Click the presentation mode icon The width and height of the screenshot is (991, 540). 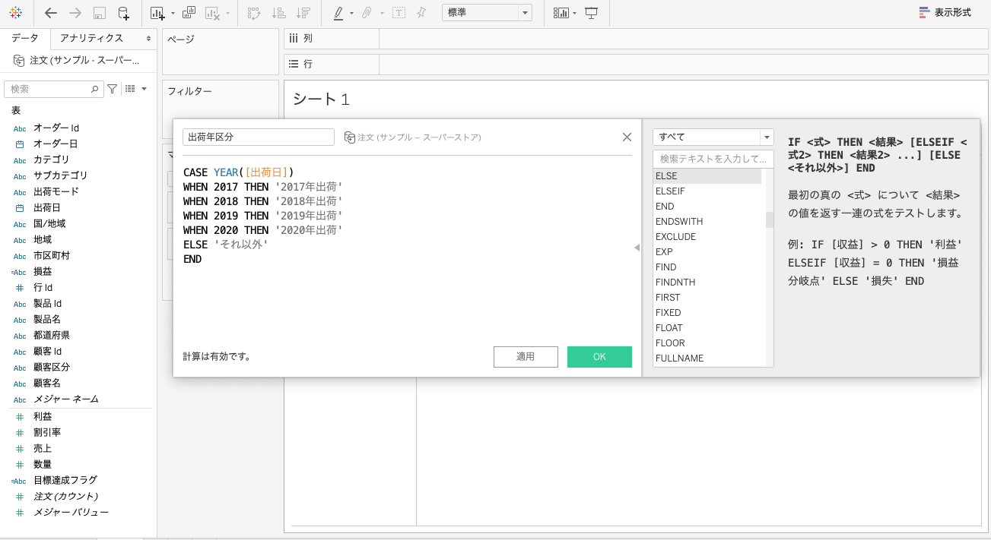(x=591, y=13)
